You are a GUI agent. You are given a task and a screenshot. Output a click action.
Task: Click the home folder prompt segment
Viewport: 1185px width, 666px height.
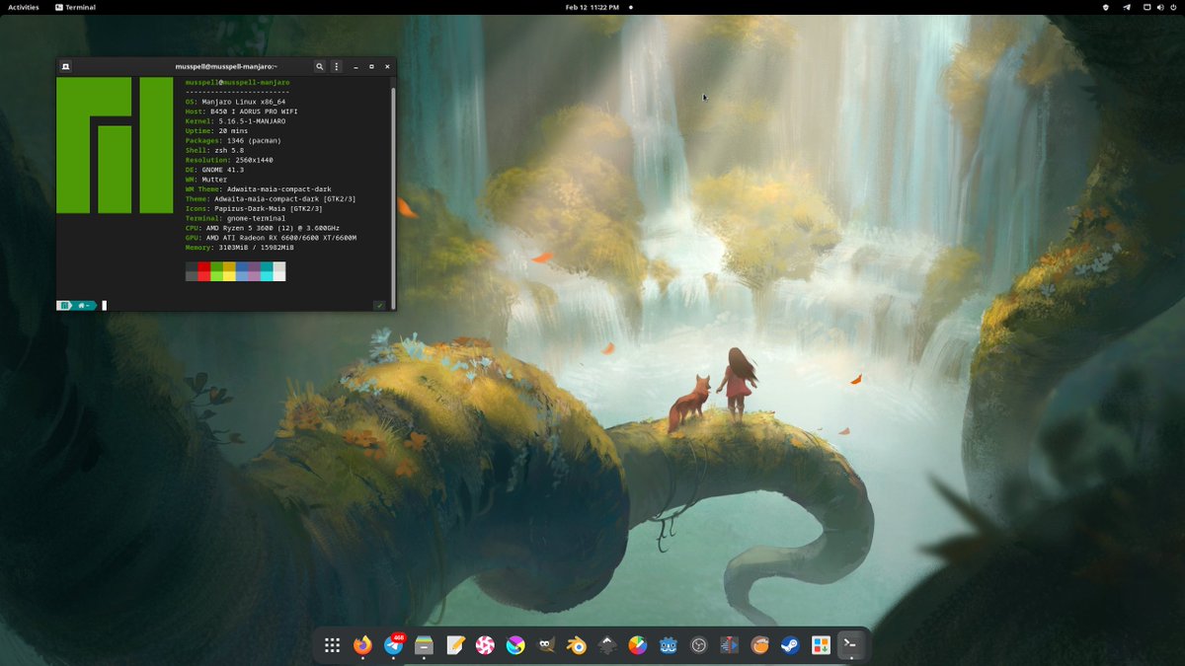coord(84,306)
